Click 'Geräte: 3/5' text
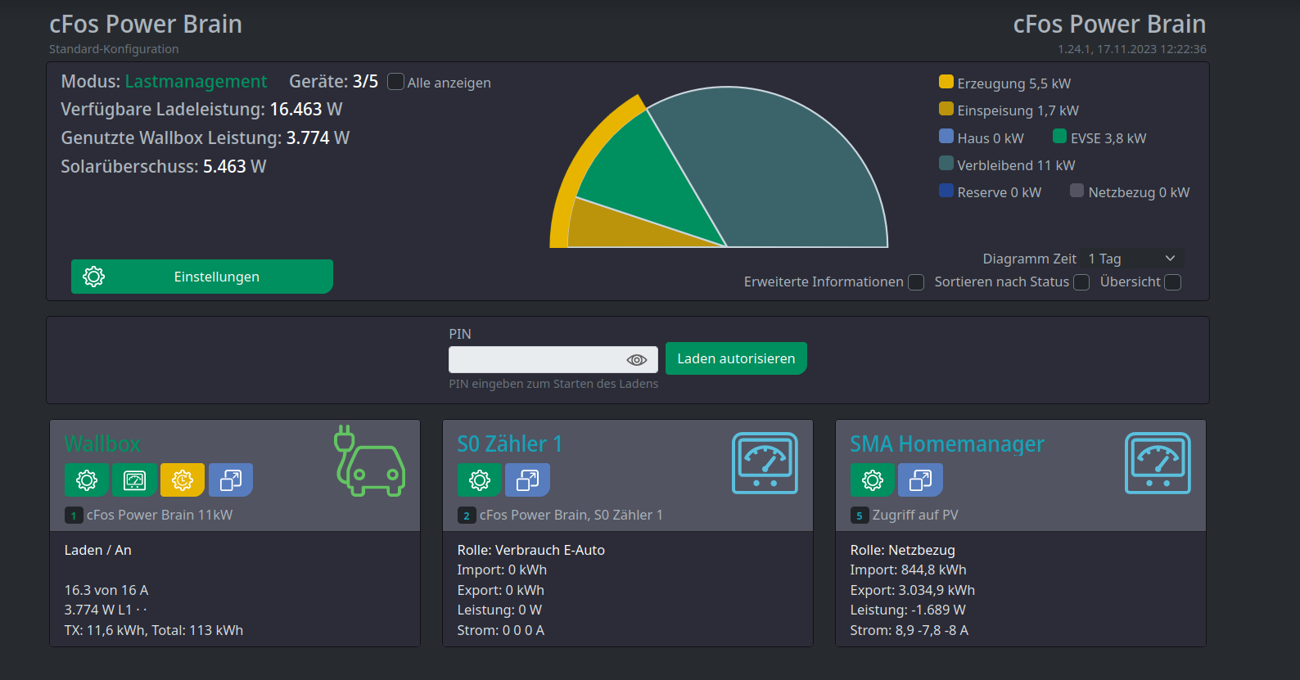The height and width of the screenshot is (680, 1300). coord(334,82)
